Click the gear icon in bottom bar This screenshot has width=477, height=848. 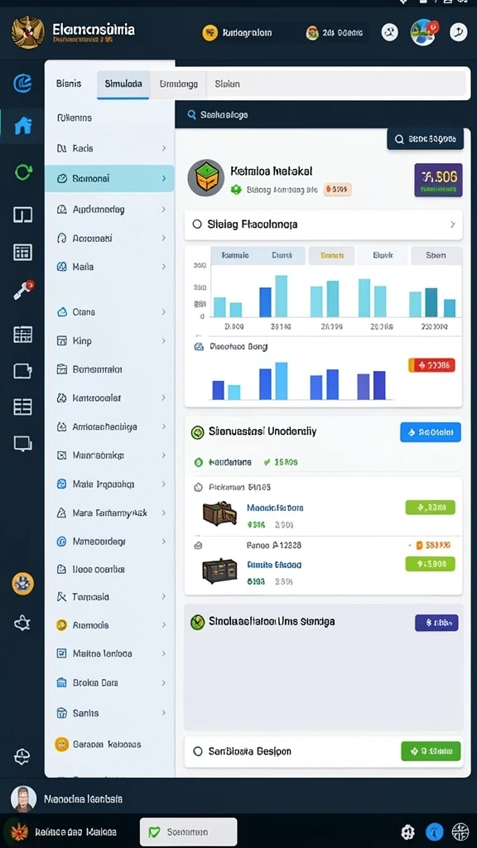tap(407, 831)
